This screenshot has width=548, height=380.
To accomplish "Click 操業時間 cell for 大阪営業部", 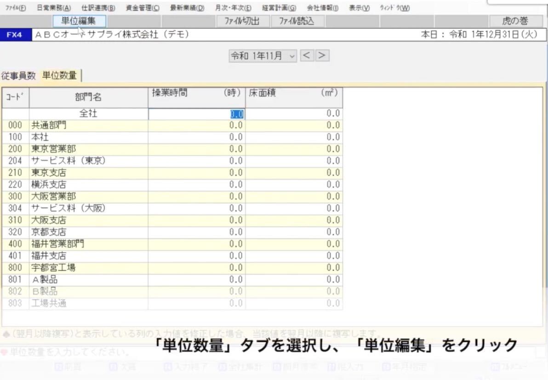I will click(x=197, y=197).
